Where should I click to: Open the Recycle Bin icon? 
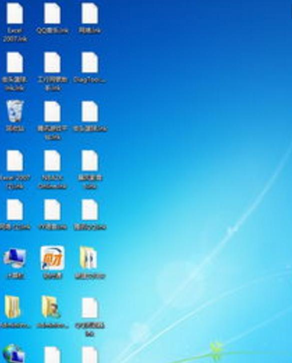(x=15, y=111)
